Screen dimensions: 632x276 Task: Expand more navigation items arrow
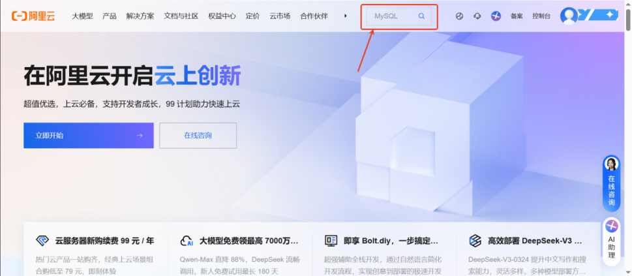[346, 16]
